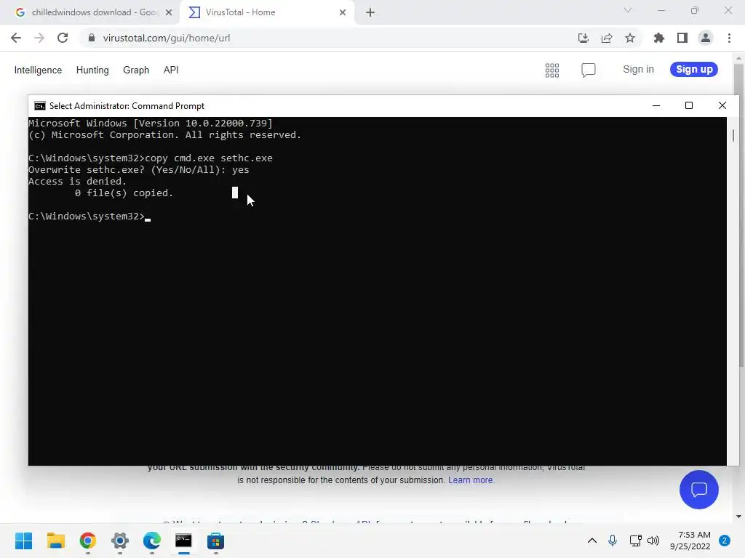
Task: View site info via padlock icon
Action: (91, 38)
